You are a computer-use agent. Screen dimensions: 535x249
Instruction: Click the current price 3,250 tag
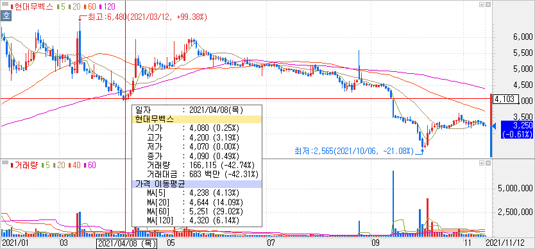click(516, 130)
